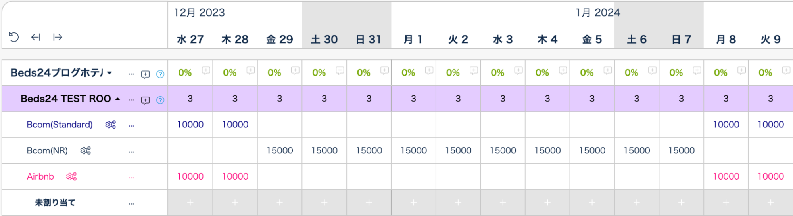Open settings gears for Bcom(NR)
Screen dimensions: 793x216
click(x=85, y=151)
